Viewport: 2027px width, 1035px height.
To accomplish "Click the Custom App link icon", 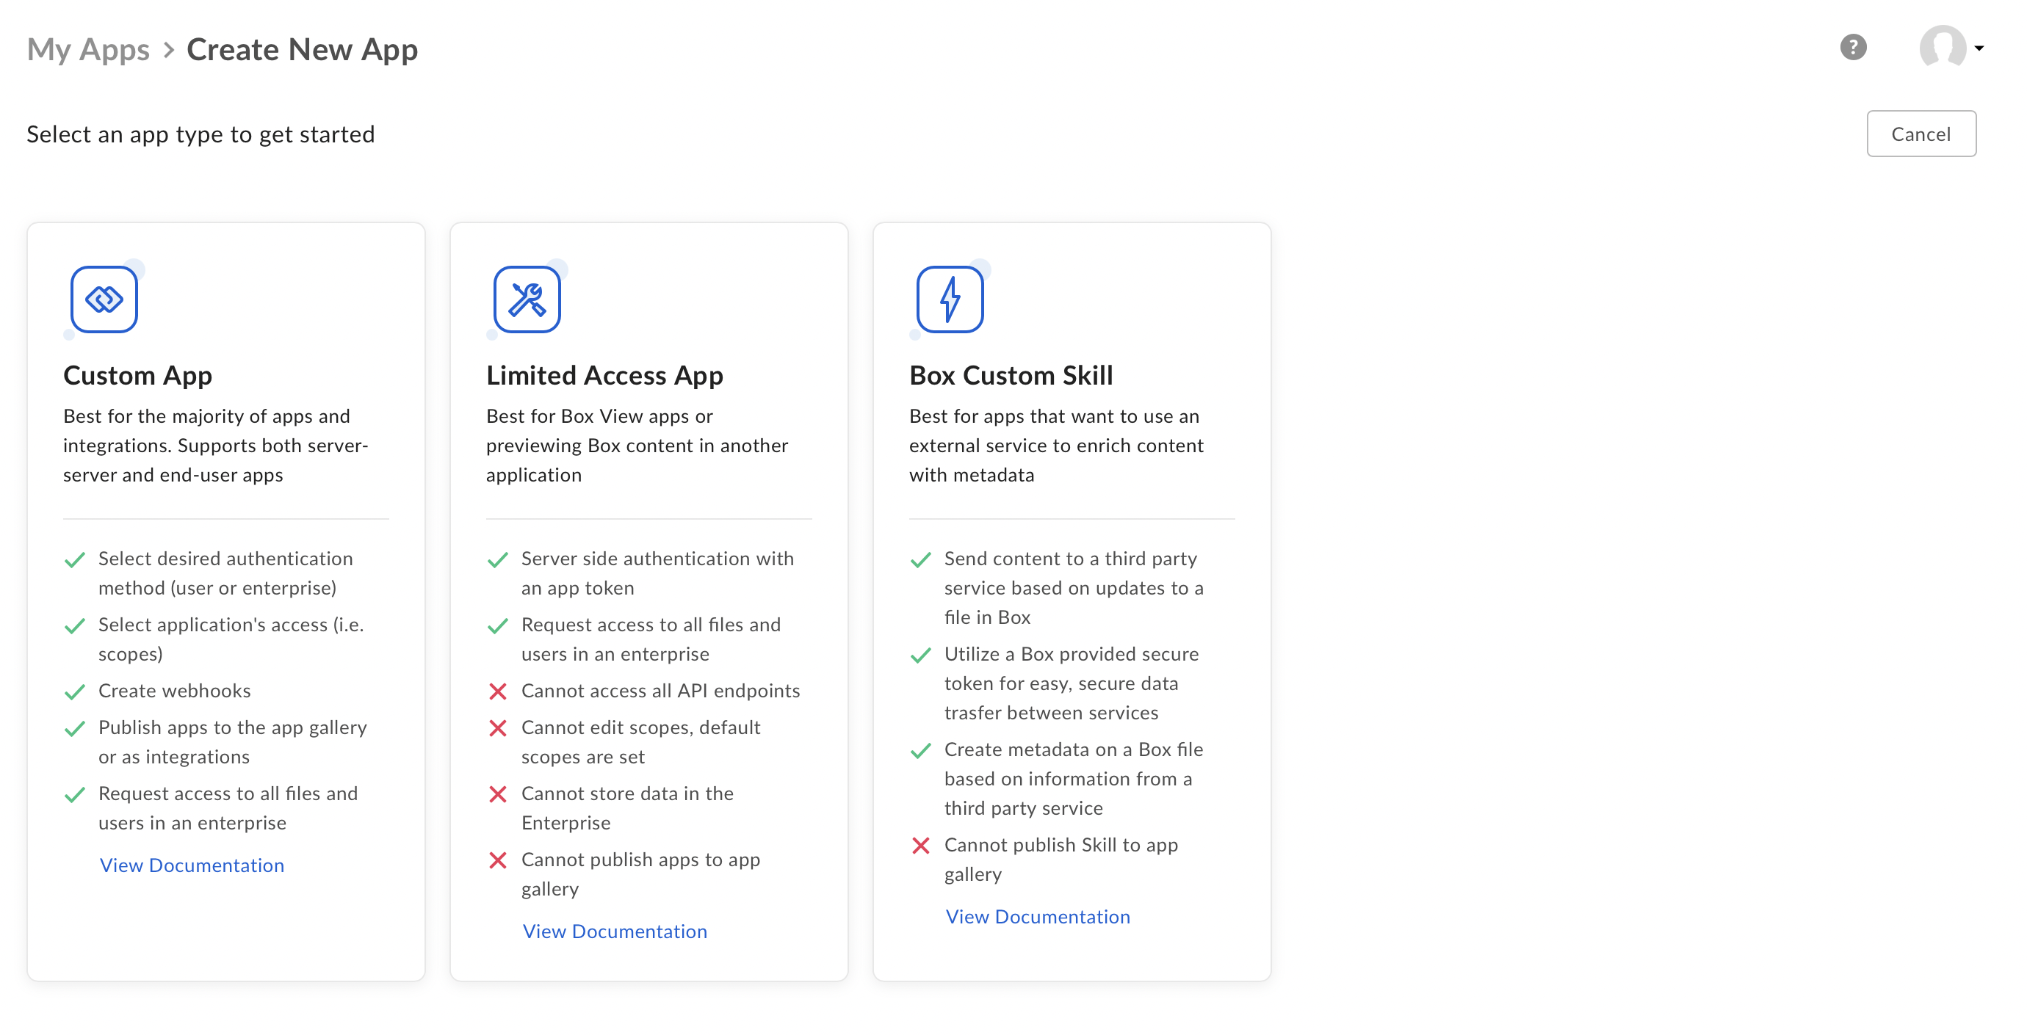I will [104, 299].
